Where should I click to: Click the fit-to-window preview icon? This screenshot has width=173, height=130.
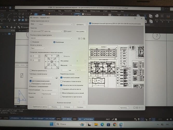click(x=137, y=108)
